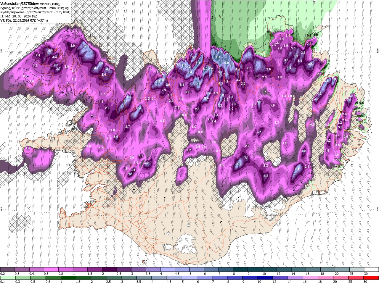
Task: Click the '0.2' label in upper legend scale
Action: (x=2, y=274)
